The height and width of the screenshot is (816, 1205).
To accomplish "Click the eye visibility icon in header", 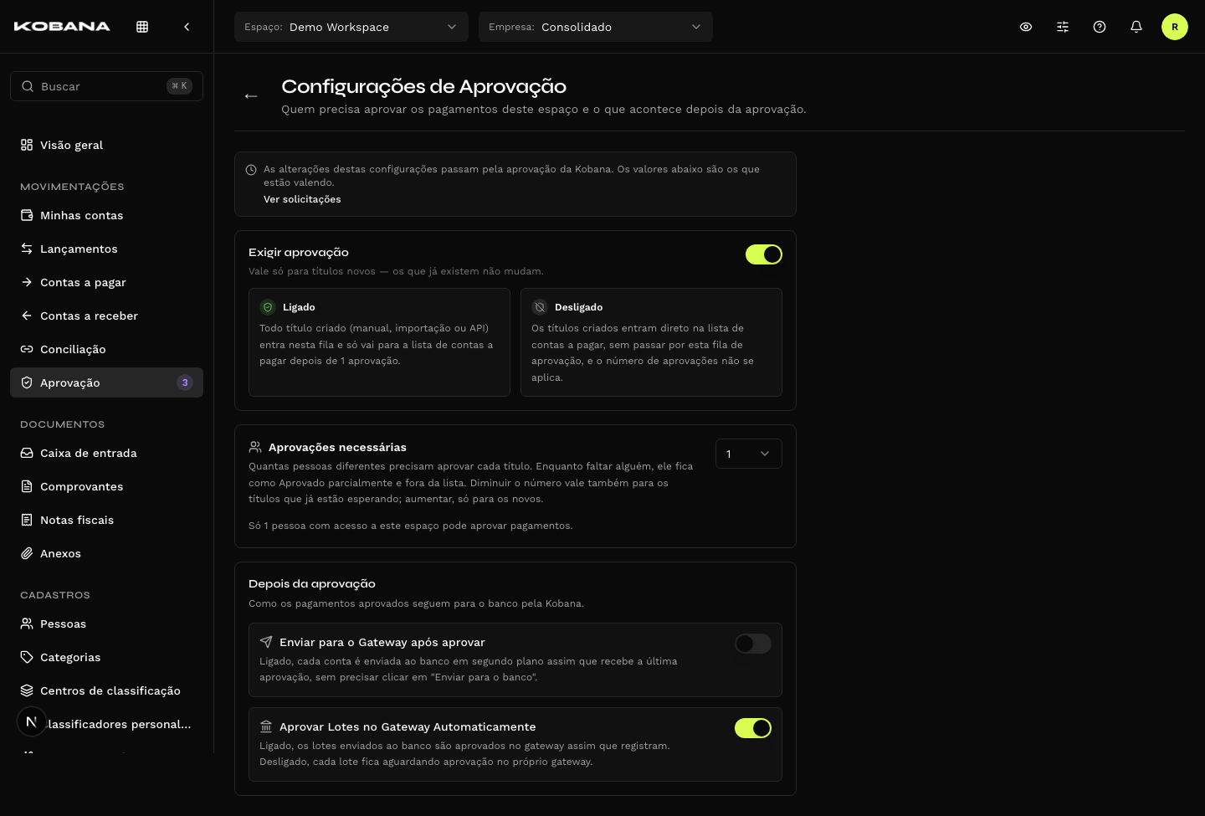I will [1026, 27].
